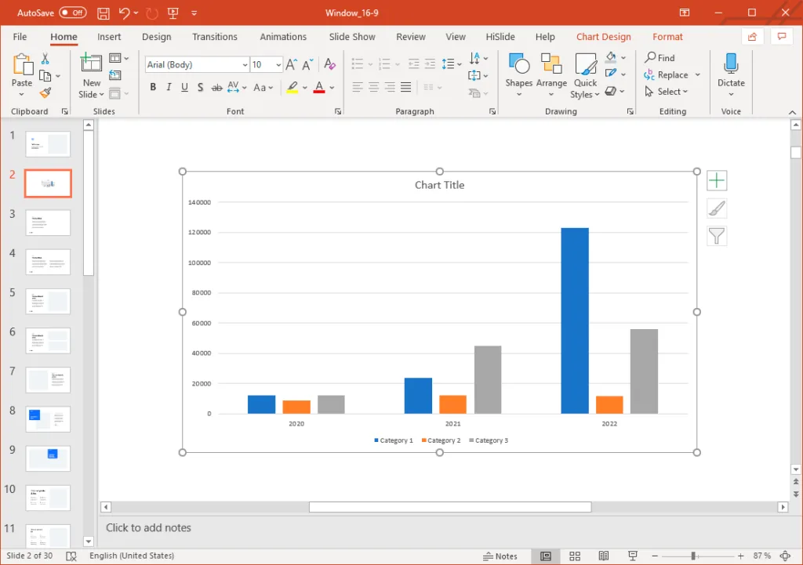Screen dimensions: 803x565
Task: Click Click to add notes area
Action: pos(148,527)
